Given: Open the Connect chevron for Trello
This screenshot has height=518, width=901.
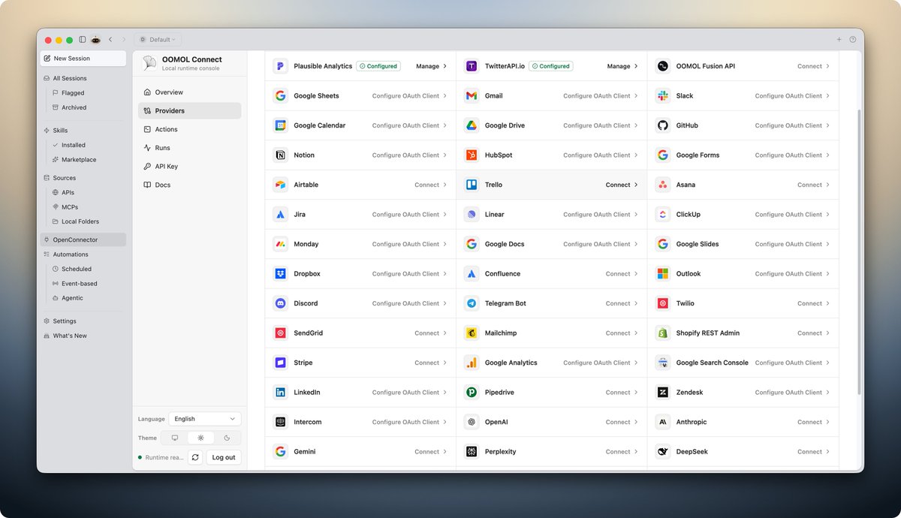Looking at the screenshot, I should pos(636,185).
